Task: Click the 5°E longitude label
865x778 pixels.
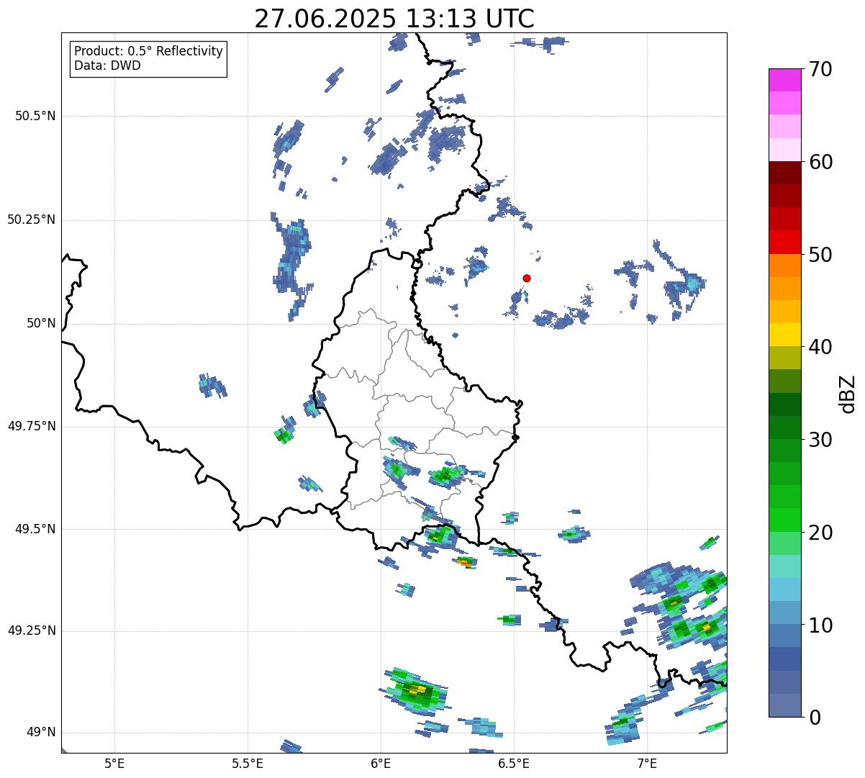Action: [114, 763]
